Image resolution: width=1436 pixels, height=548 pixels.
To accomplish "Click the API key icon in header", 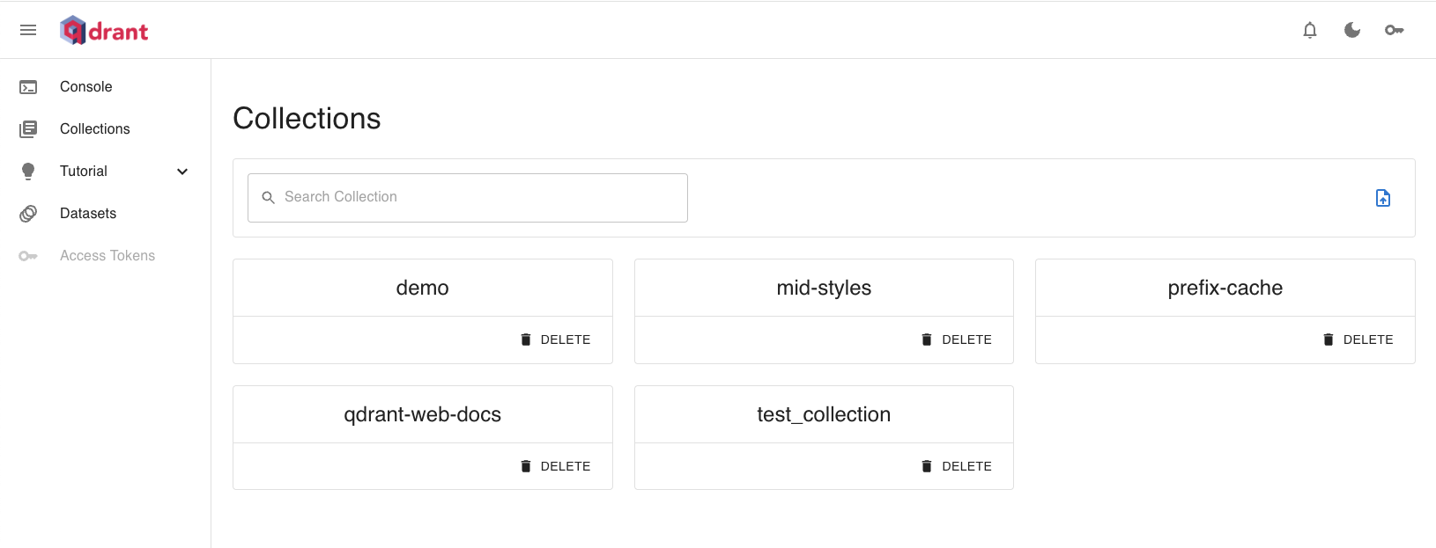I will pyautogui.click(x=1395, y=29).
